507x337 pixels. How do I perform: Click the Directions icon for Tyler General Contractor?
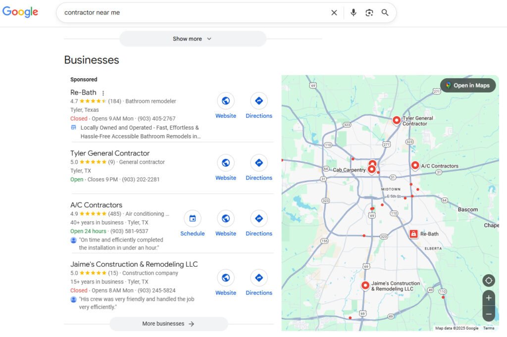tap(258, 163)
